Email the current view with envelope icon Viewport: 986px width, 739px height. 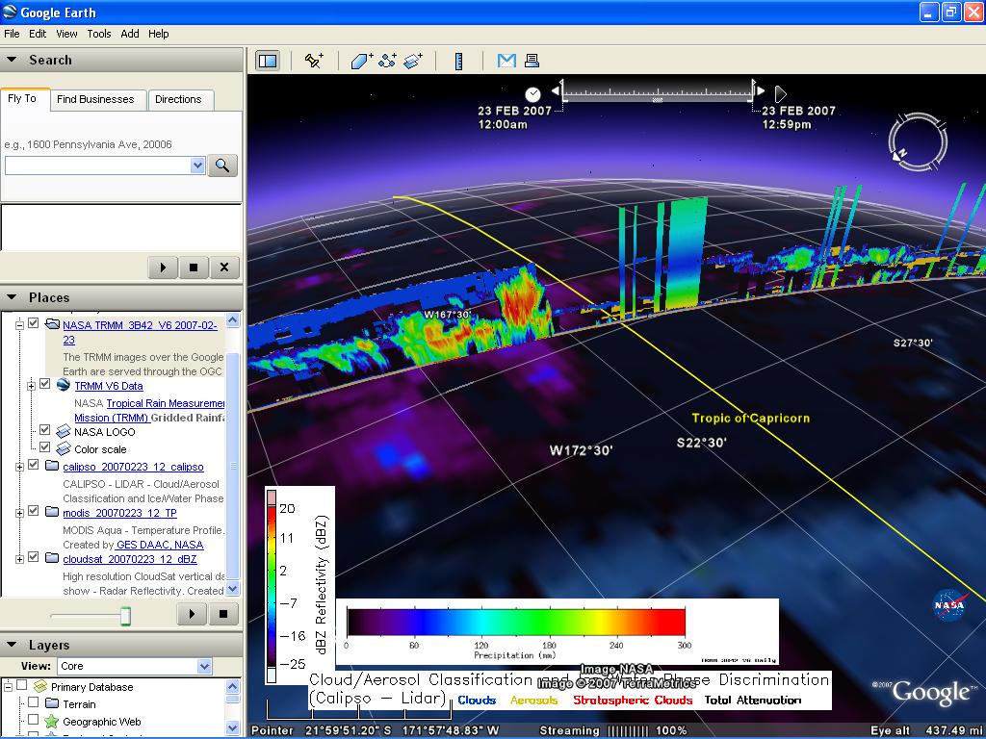click(x=506, y=61)
